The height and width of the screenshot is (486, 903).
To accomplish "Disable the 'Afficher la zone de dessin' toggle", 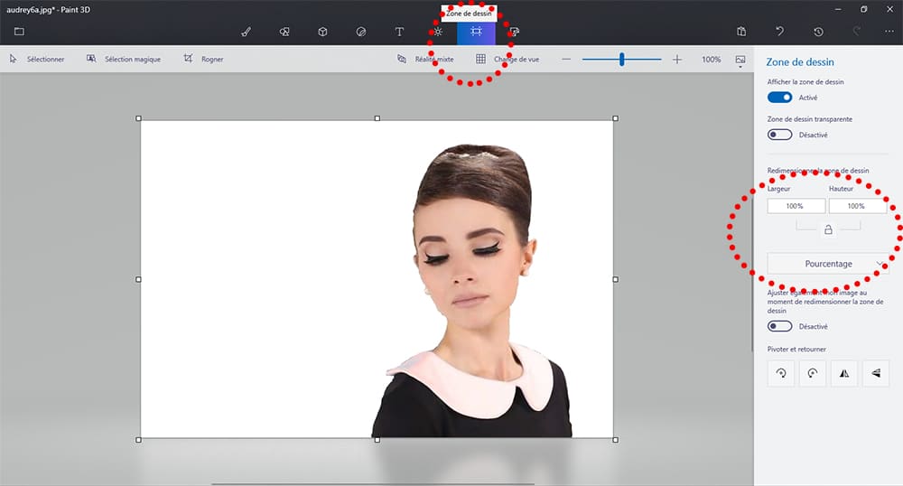I will [779, 98].
